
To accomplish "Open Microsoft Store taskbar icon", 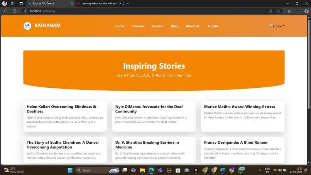I will (x=178, y=170).
